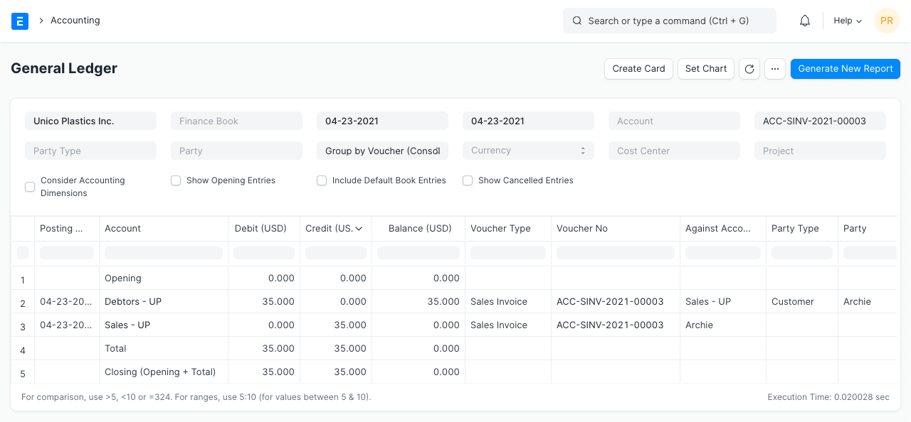Open the Help menu

pyautogui.click(x=846, y=21)
